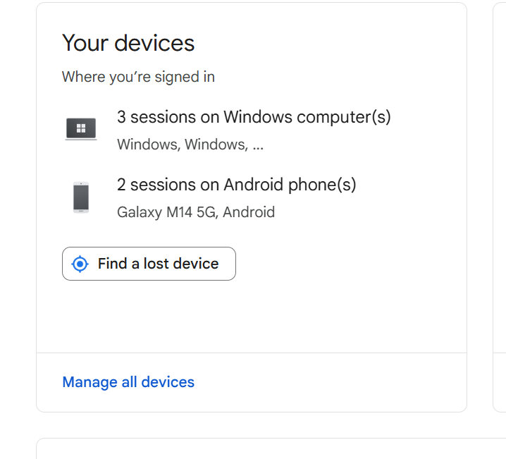Image resolution: width=506 pixels, height=459 pixels.
Task: Click the word Android after Galaxy M14 5G
Action: point(249,212)
